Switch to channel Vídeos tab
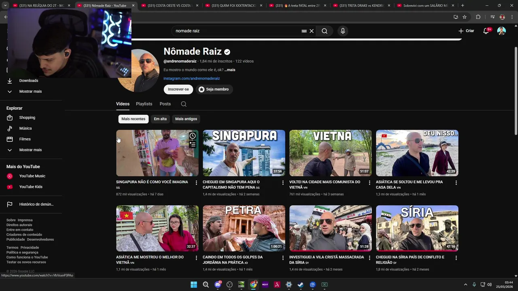The image size is (518, 291). (x=123, y=104)
